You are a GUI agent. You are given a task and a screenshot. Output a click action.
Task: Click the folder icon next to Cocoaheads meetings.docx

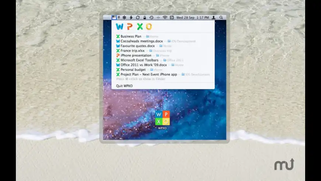coord(169,41)
